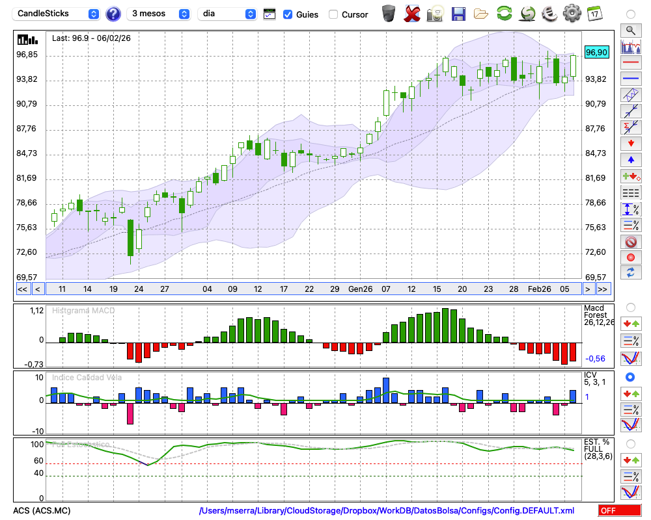Screen dimensions: 651x520
Task: Select radio button for ICV panel
Action: [x=630, y=377]
